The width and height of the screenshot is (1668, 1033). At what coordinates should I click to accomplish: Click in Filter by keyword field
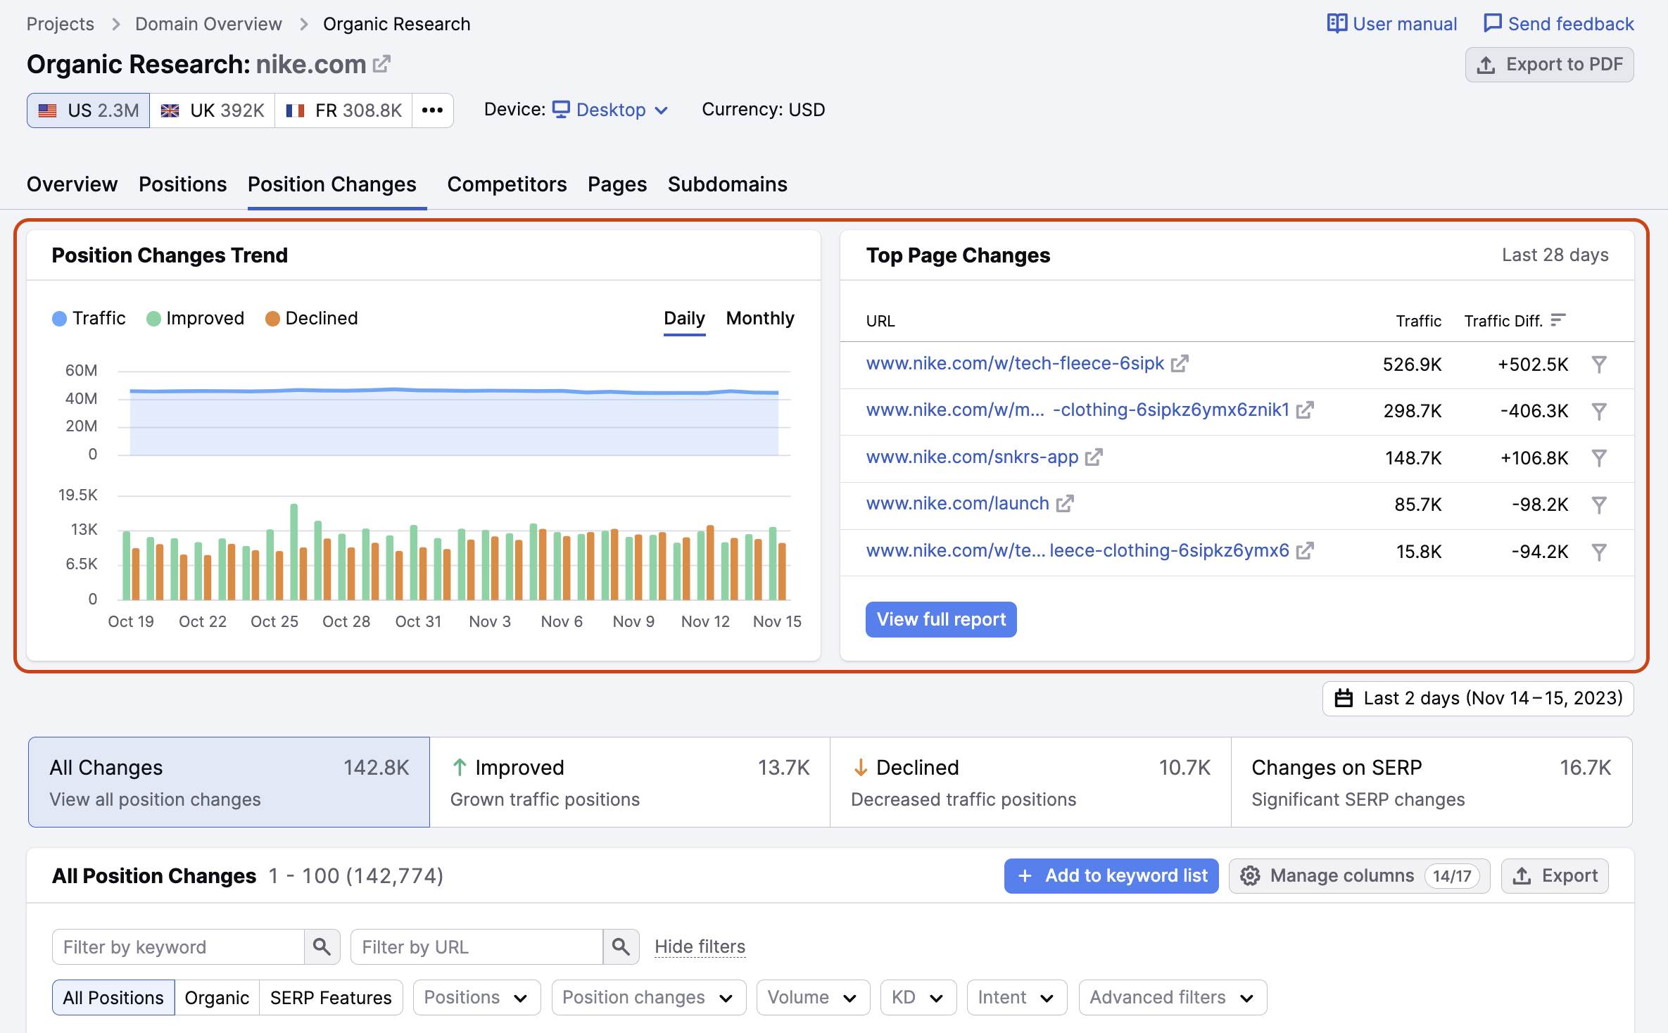click(x=178, y=946)
